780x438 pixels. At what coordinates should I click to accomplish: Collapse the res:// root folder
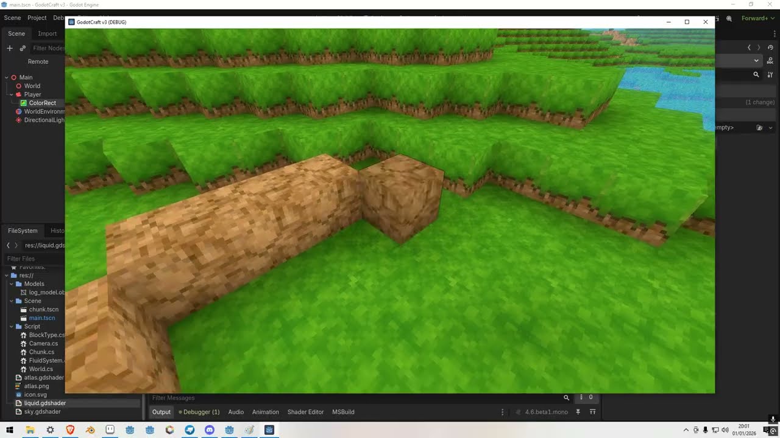(6, 276)
